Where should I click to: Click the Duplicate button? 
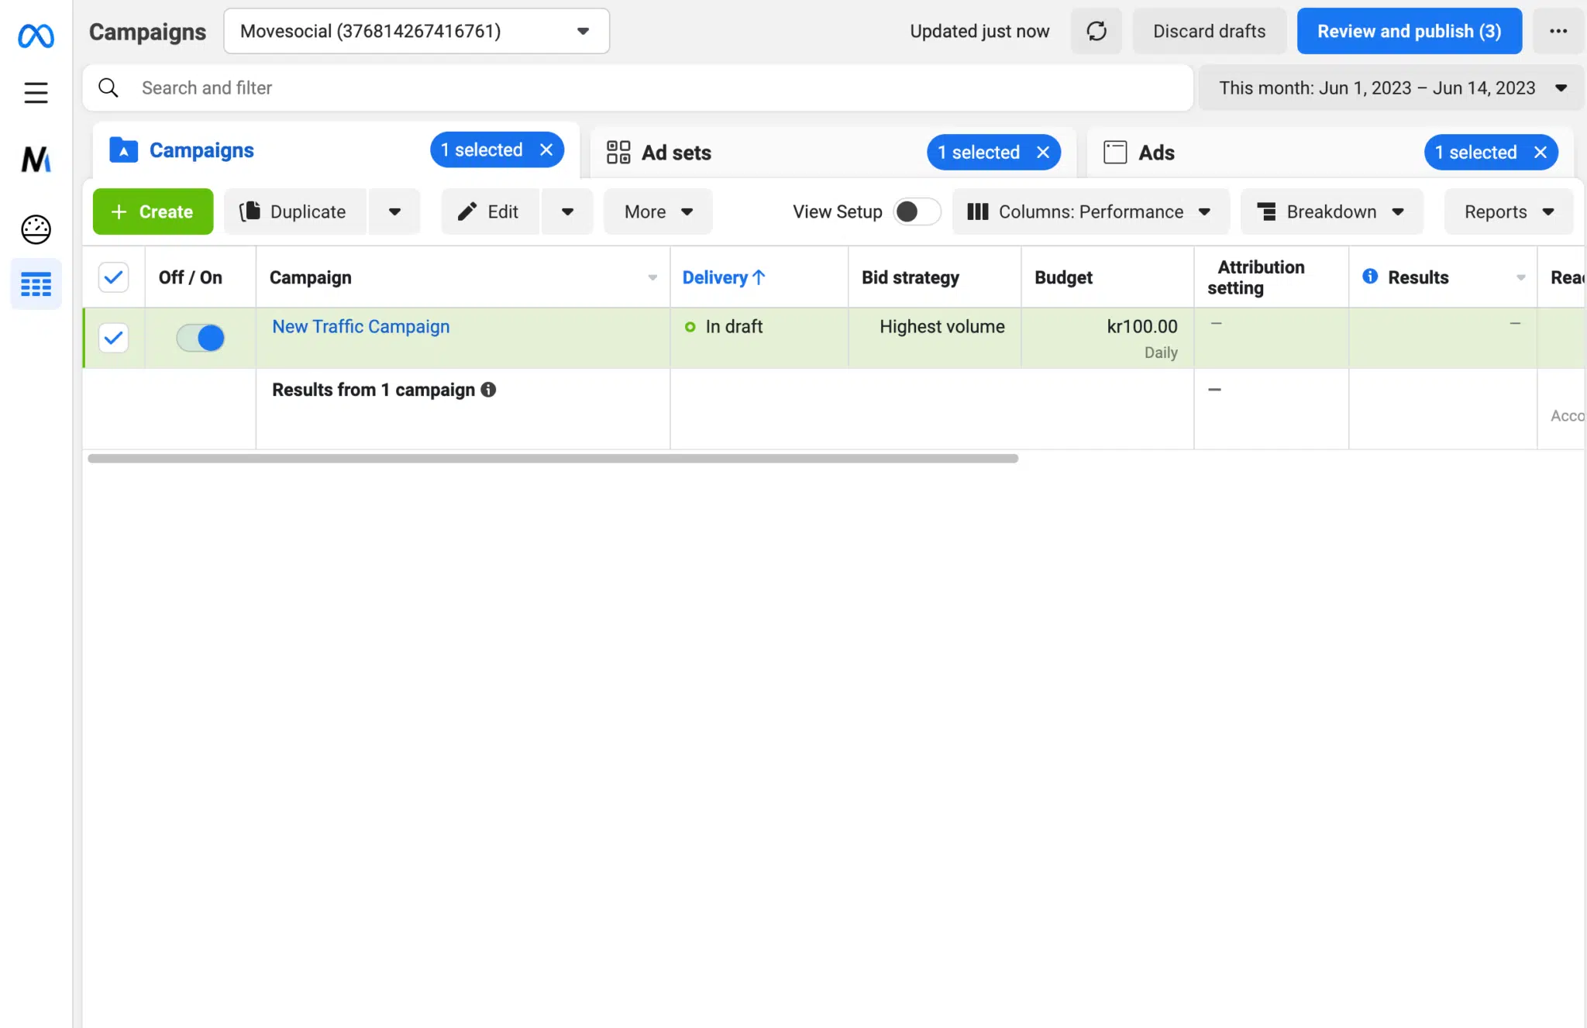[294, 211]
